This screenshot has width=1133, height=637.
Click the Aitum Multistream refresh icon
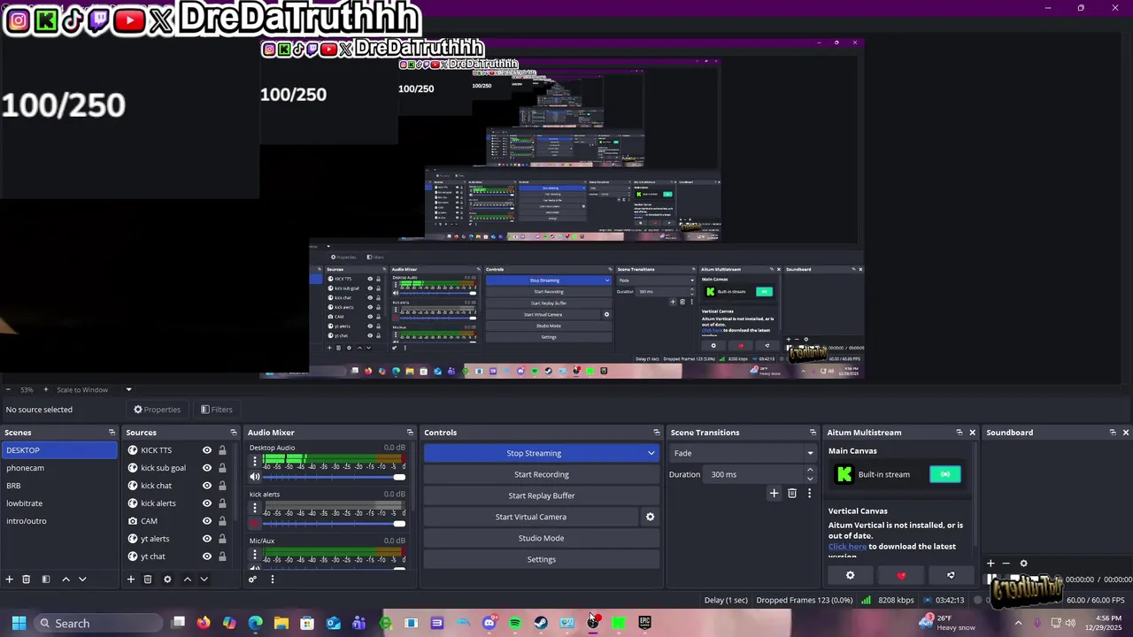coord(951,575)
